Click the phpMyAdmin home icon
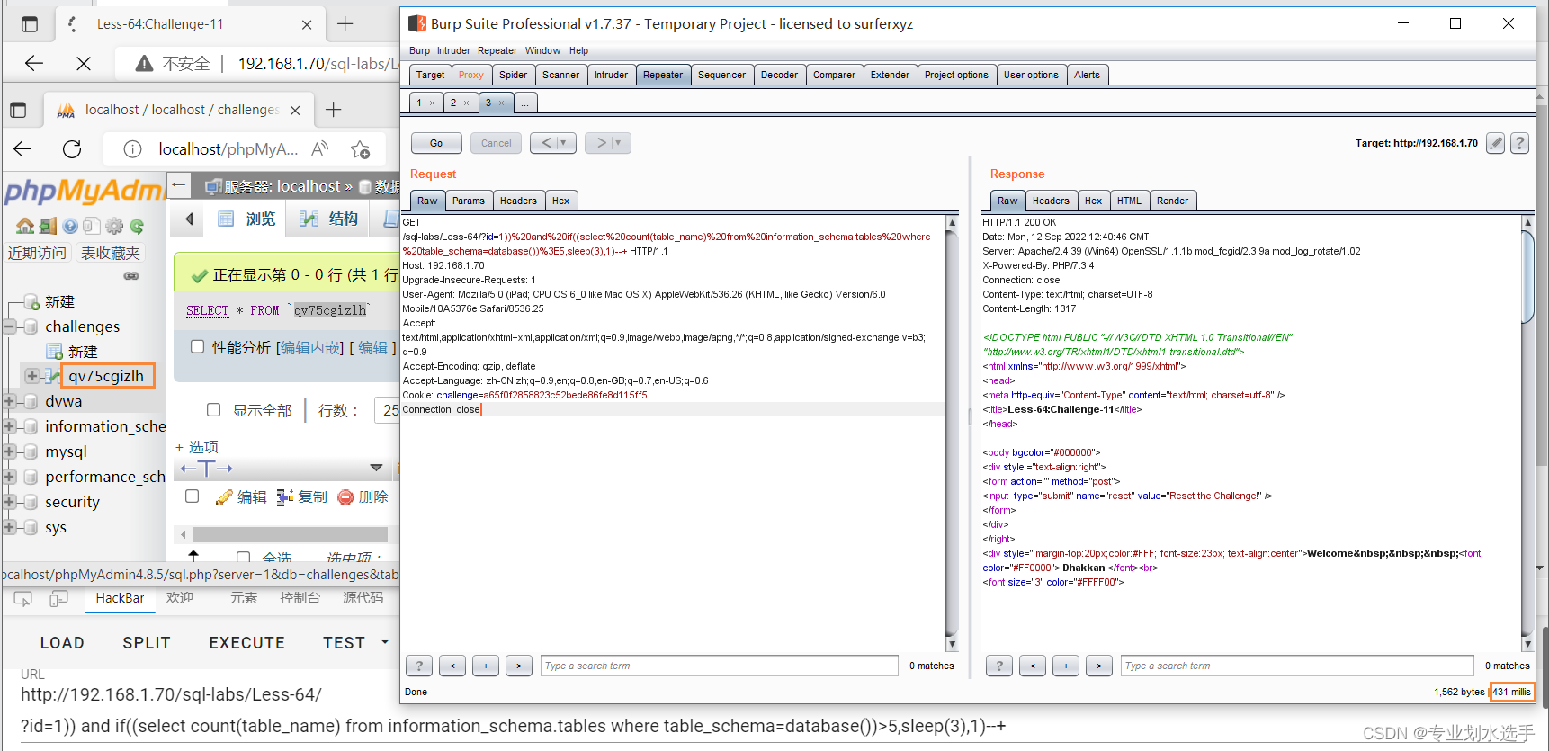 pyautogui.click(x=25, y=226)
